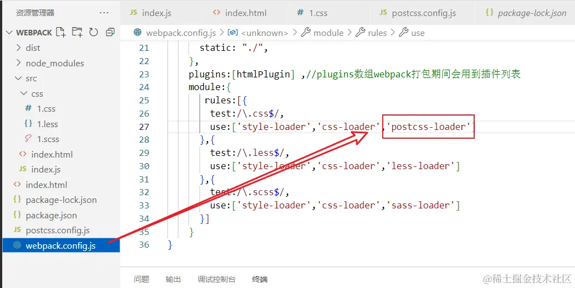This screenshot has width=575, height=288.
Task: Click the New File icon in explorer header
Action: [x=61, y=32]
